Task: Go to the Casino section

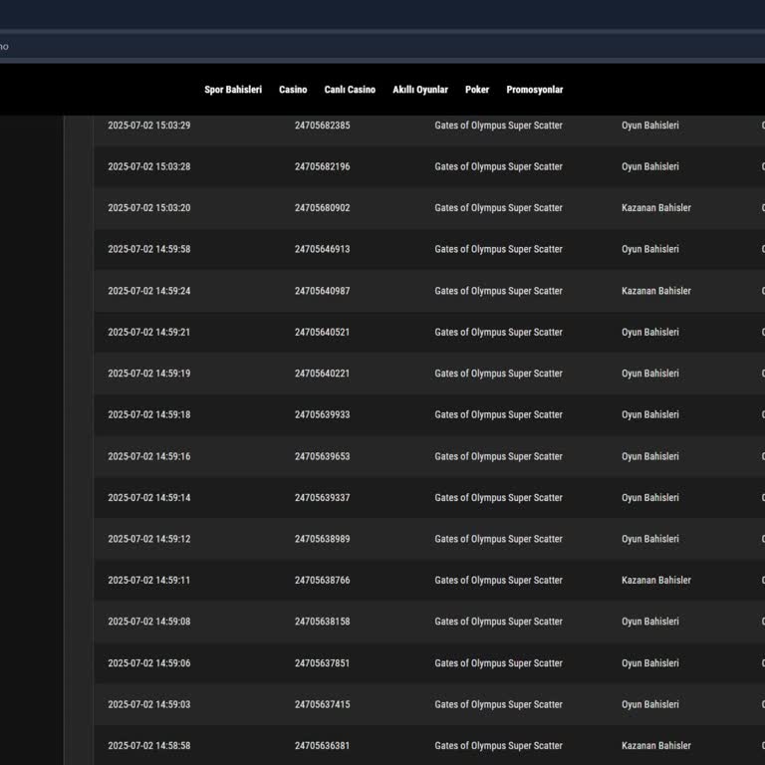Action: 293,90
